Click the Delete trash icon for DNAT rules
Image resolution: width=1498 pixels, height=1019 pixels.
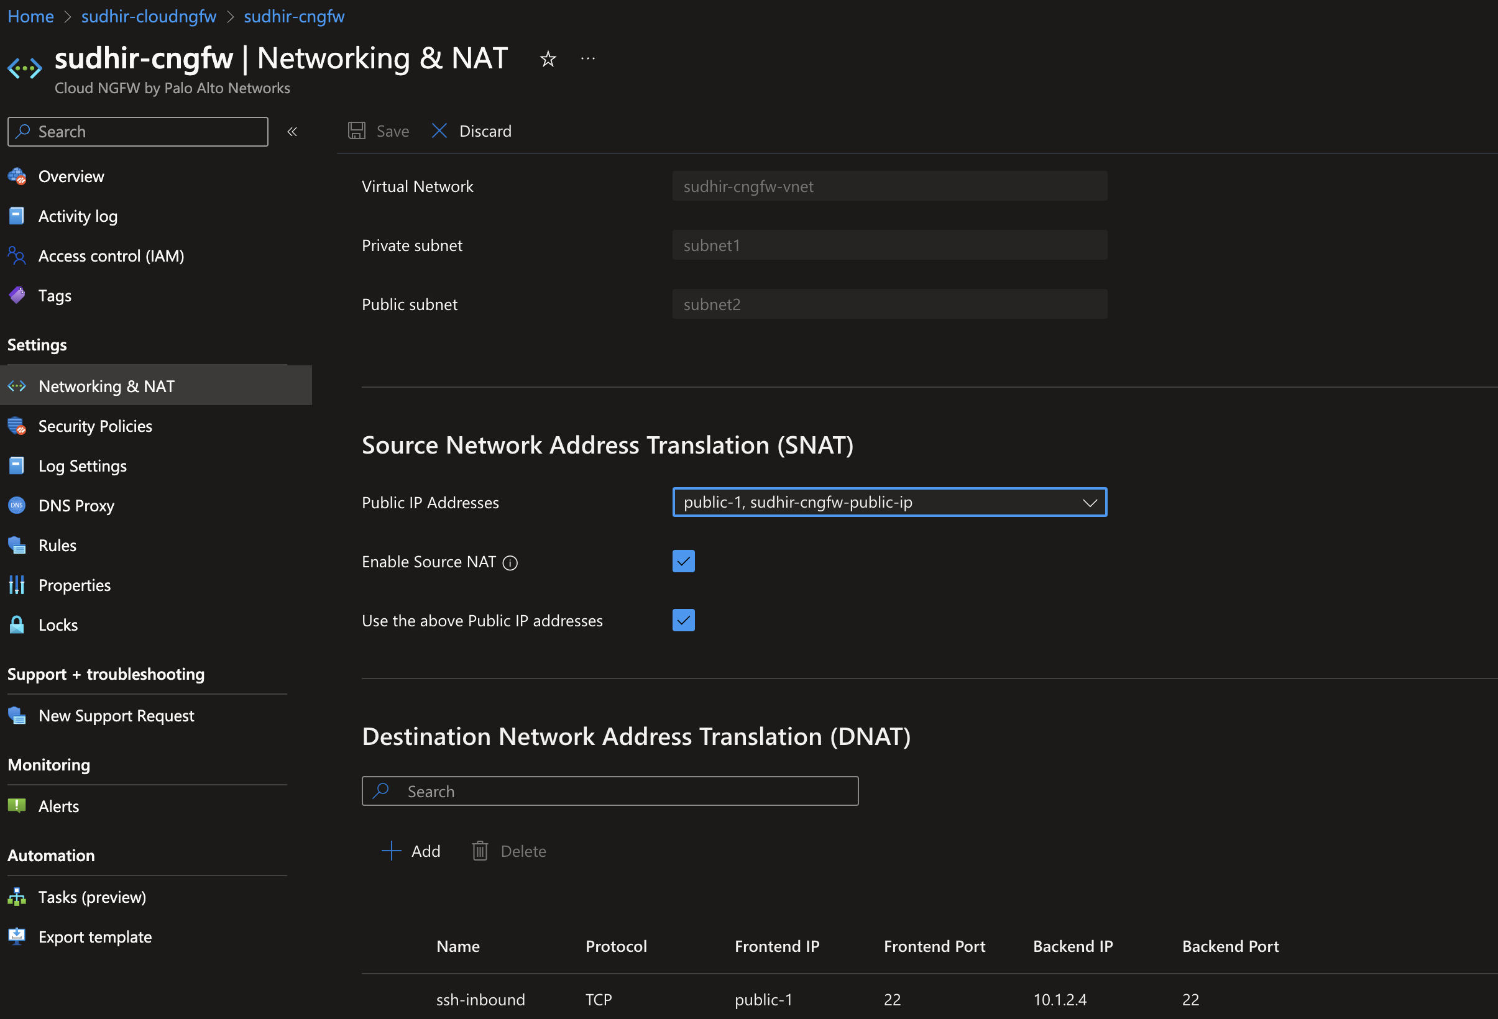point(480,851)
